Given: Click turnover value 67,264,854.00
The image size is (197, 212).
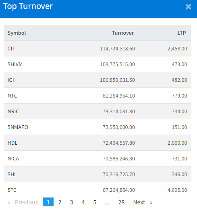Looking at the screenshot, I should tap(119, 190).
